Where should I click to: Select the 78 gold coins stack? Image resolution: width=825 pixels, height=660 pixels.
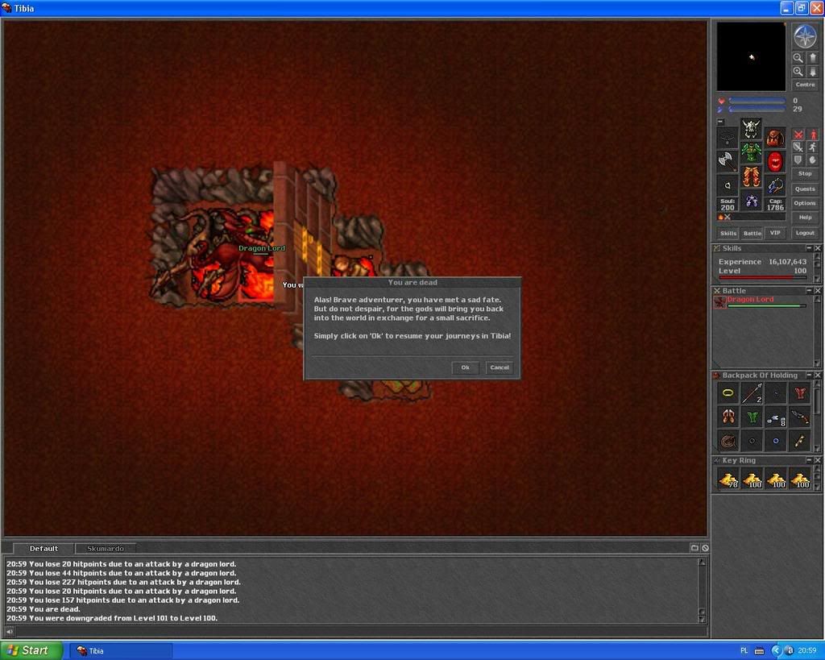(728, 479)
